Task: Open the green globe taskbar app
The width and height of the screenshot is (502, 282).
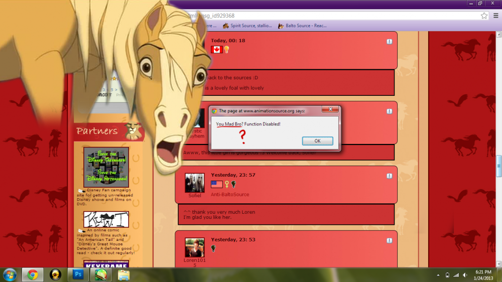Action: pyautogui.click(x=100, y=274)
